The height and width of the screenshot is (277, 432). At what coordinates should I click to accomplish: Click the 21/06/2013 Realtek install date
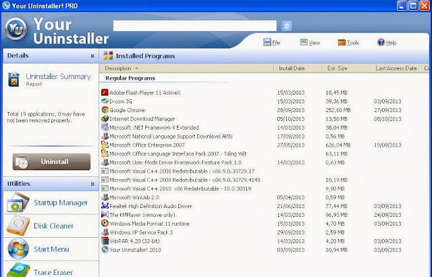[291, 206]
